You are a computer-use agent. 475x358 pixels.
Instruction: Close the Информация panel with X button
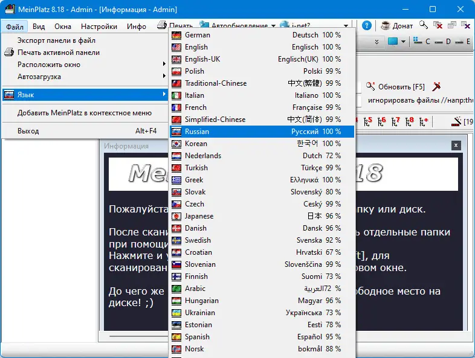456,145
